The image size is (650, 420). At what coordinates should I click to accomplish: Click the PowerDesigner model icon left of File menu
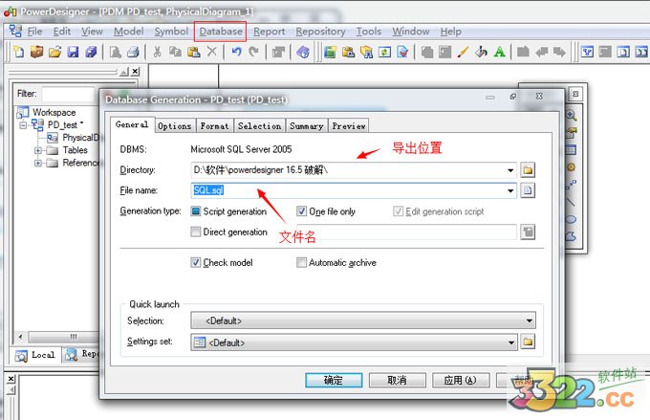click(x=15, y=31)
